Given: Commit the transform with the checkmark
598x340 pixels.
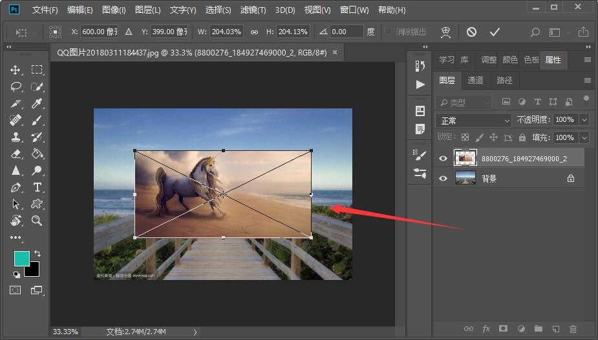Looking at the screenshot, I should tap(495, 32).
